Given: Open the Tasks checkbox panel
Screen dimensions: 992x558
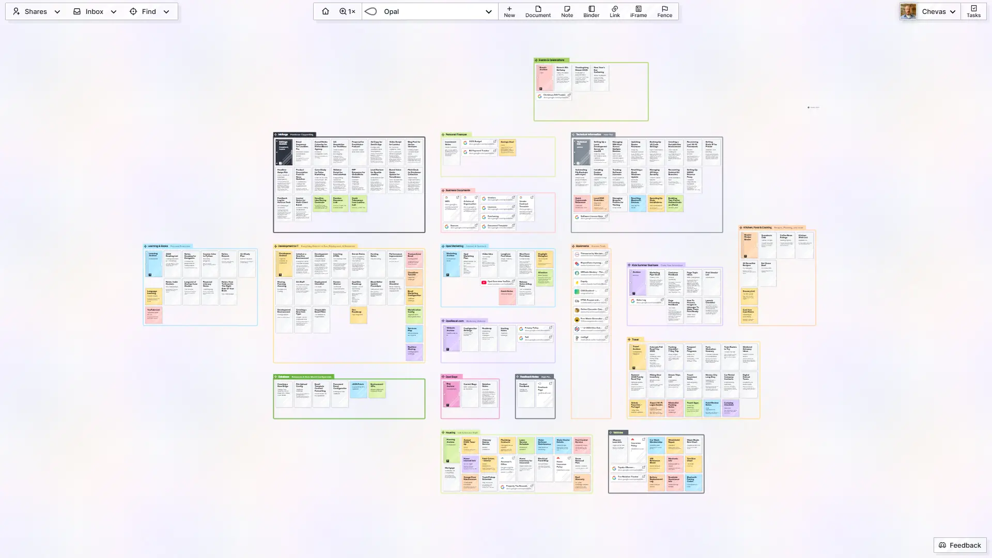Looking at the screenshot, I should [973, 11].
